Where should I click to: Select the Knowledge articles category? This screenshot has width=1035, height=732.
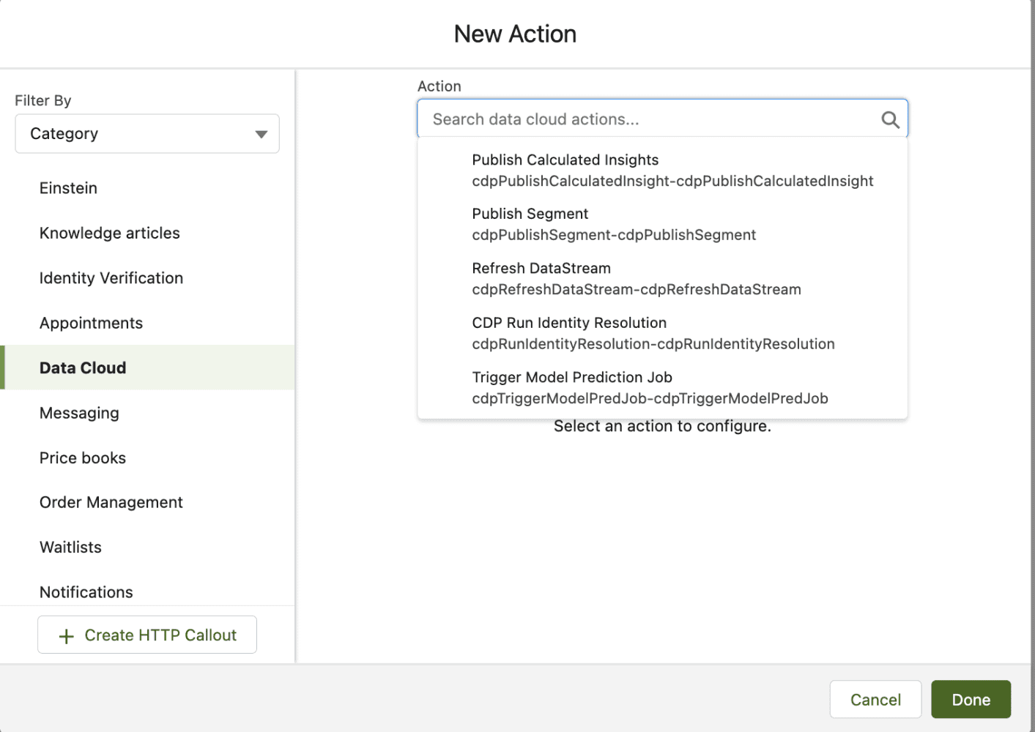click(x=147, y=233)
